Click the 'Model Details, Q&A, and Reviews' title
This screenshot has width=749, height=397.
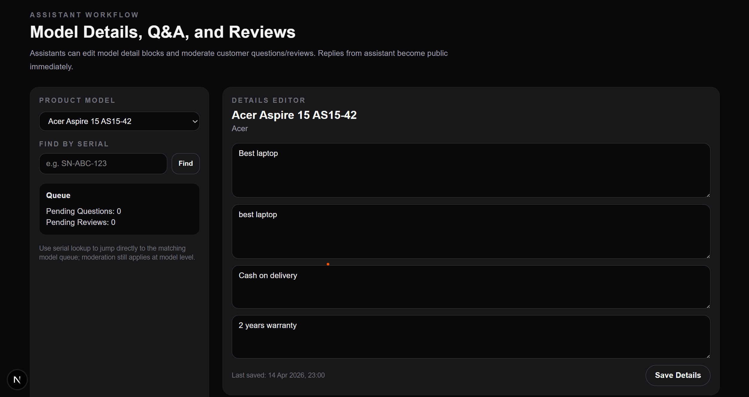coord(162,32)
